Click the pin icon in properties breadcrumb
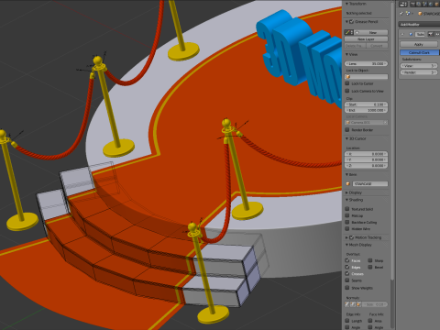This screenshot has height=330, width=440. [401, 14]
